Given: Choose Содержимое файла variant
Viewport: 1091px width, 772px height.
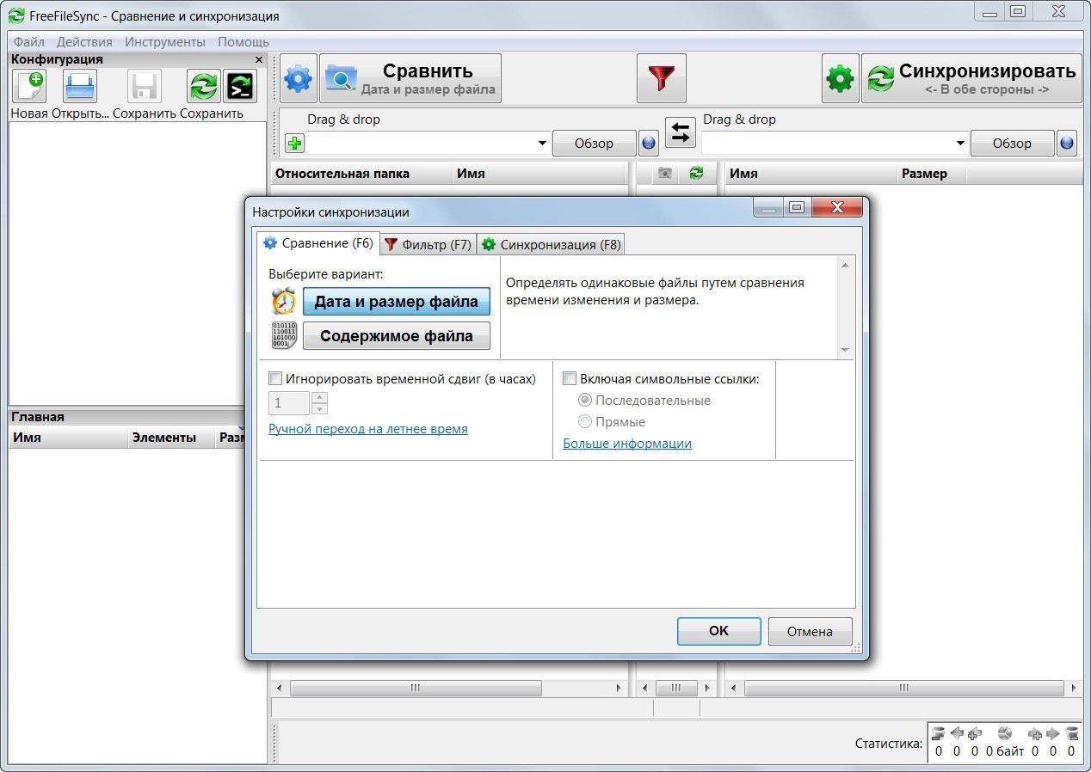Looking at the screenshot, I should (x=397, y=336).
